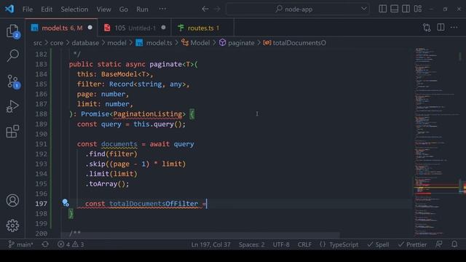The image size is (466, 262).
Task: Open the Edit menu
Action: tap(47, 9)
